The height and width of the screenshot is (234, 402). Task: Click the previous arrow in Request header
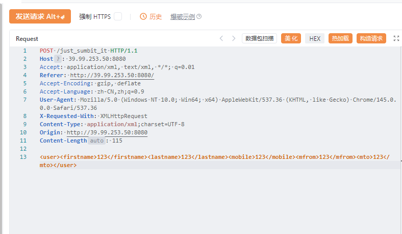pos(221,38)
